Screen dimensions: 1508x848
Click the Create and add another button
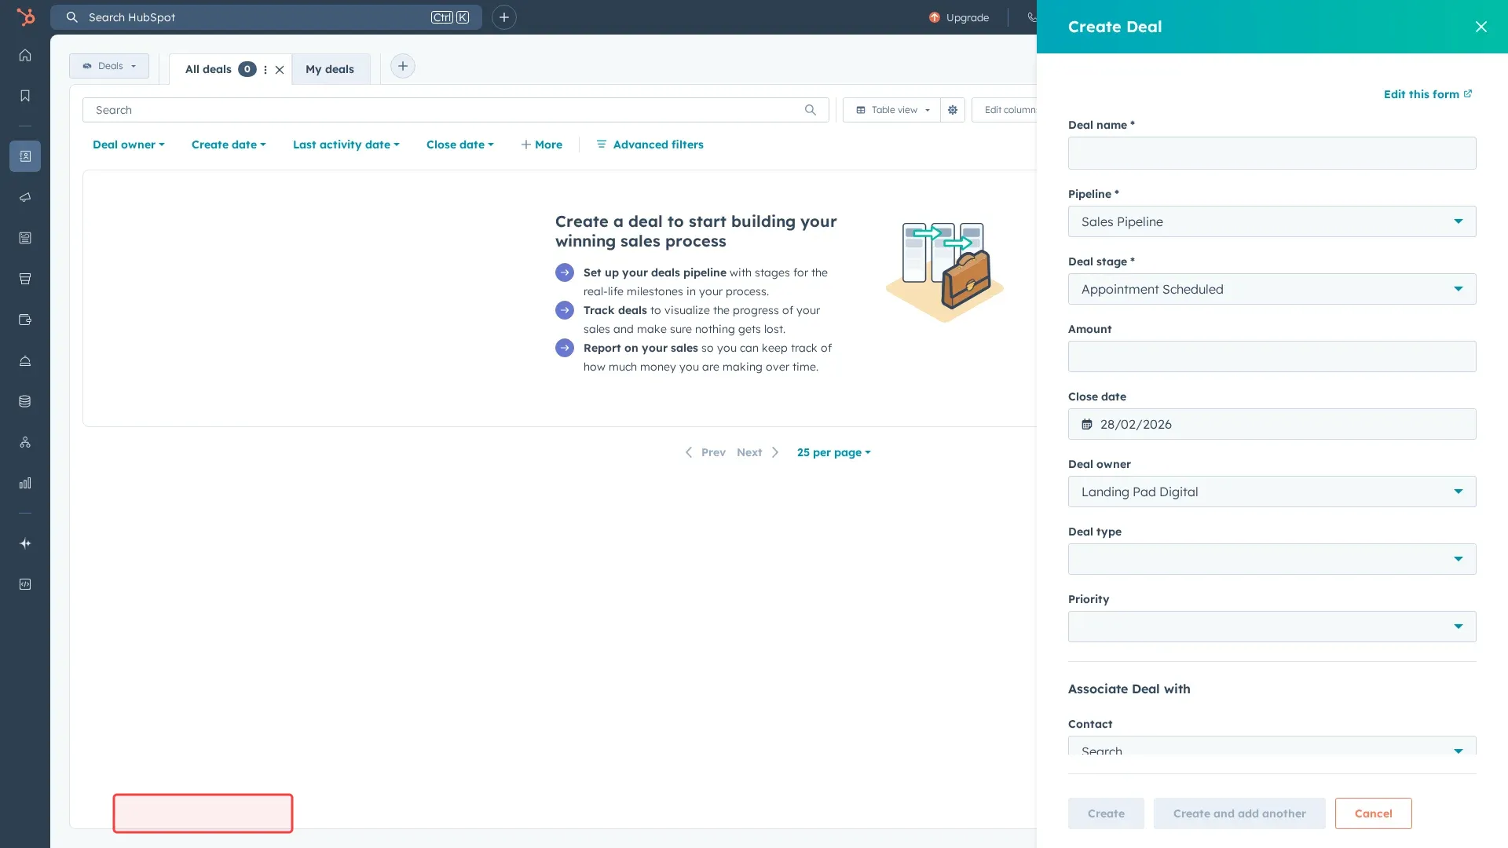(x=1239, y=813)
